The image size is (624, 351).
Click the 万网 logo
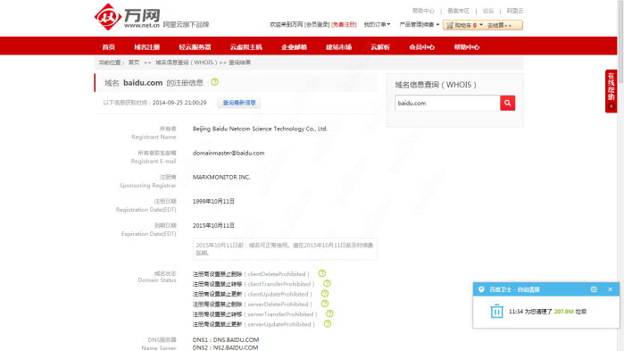coord(127,17)
